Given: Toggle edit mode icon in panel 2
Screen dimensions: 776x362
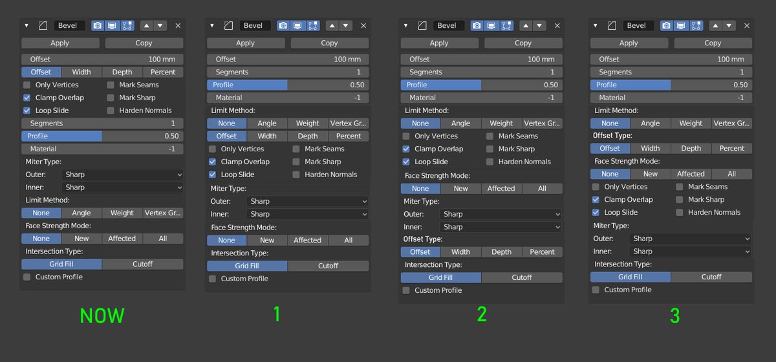Looking at the screenshot, I should point(506,26).
